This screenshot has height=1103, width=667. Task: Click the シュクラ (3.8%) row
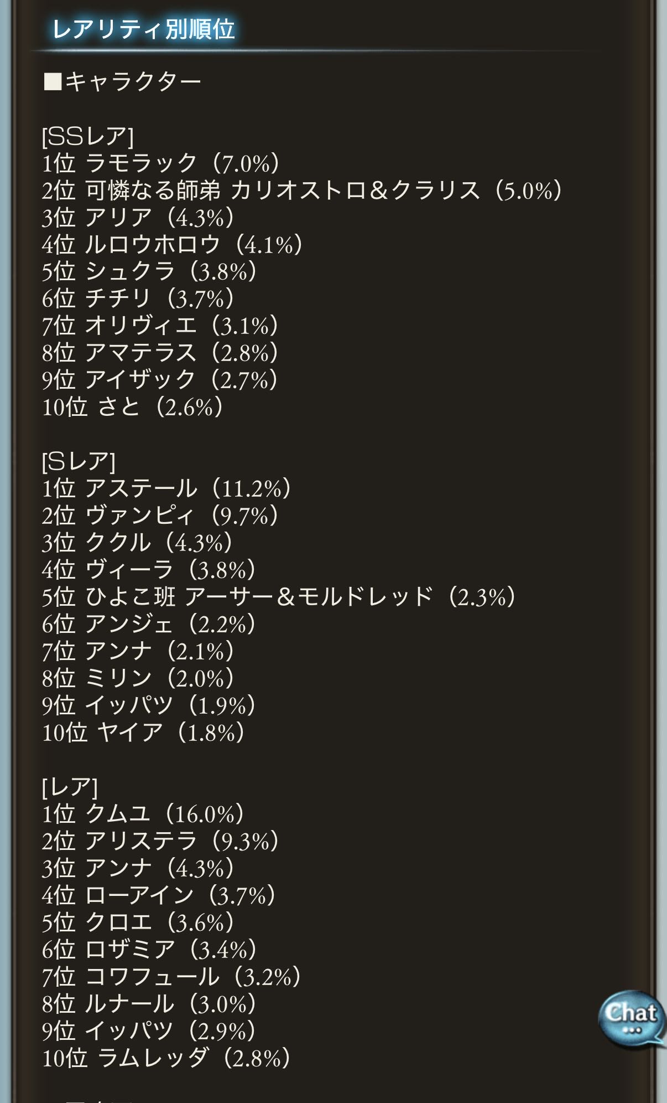[149, 272]
